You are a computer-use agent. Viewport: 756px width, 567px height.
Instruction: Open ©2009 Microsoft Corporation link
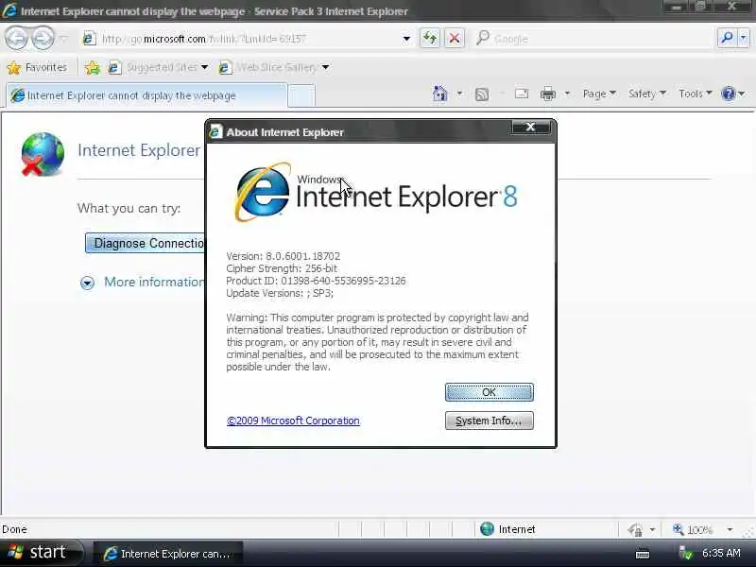[x=293, y=421]
